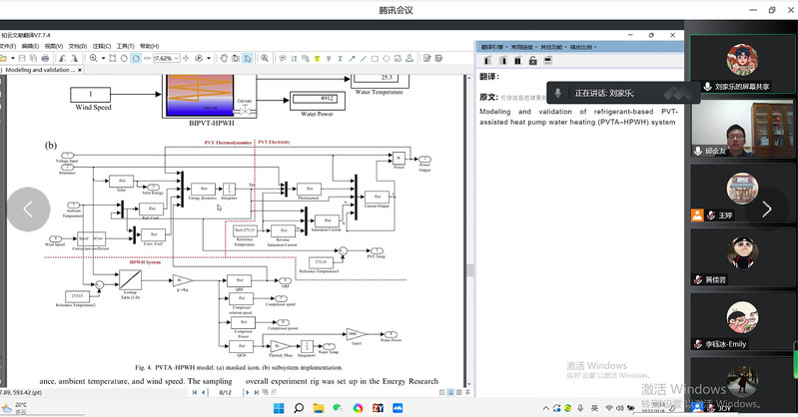Image resolution: width=798 pixels, height=417 pixels.
Task: Open the 编辑(E) menu
Action: point(30,46)
